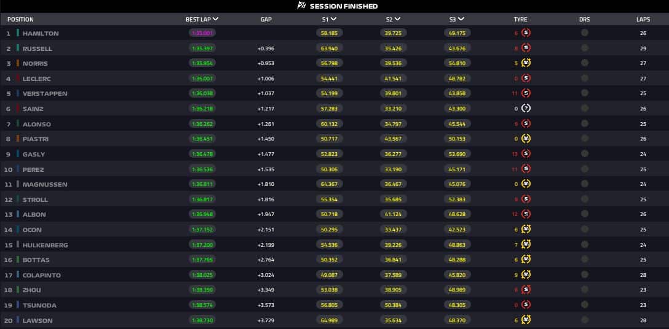Click the DRS column header

[585, 19]
